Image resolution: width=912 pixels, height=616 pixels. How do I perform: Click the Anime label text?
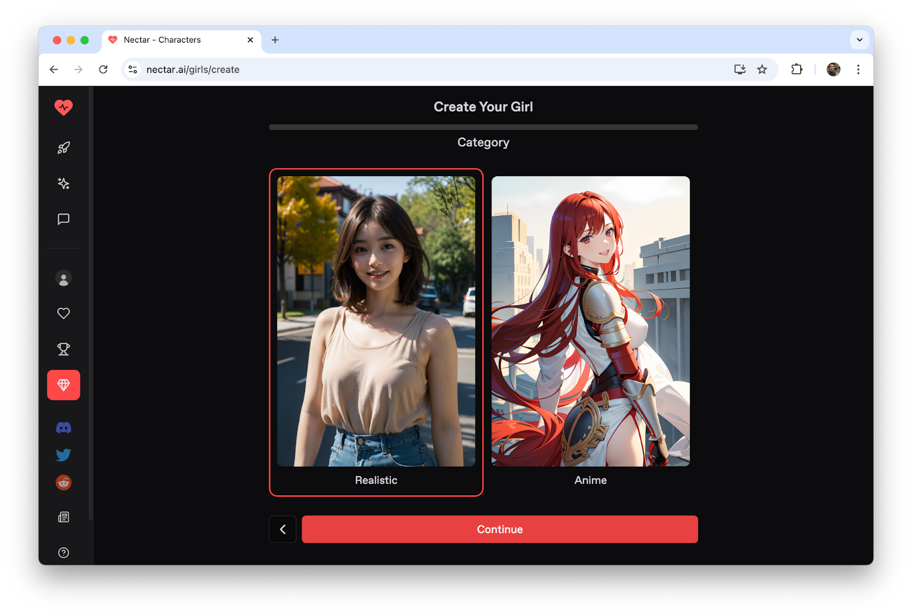coord(591,480)
